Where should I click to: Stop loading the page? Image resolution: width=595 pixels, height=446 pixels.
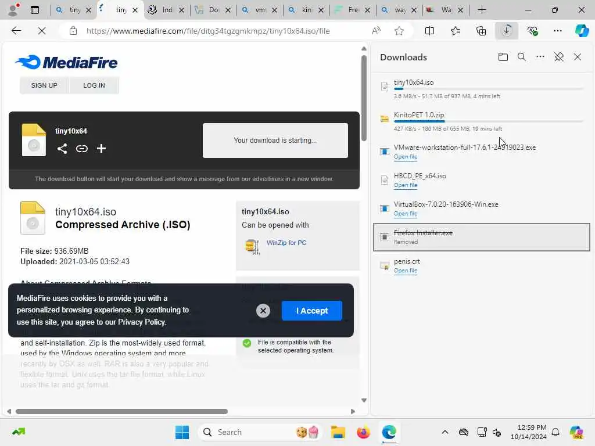42,31
